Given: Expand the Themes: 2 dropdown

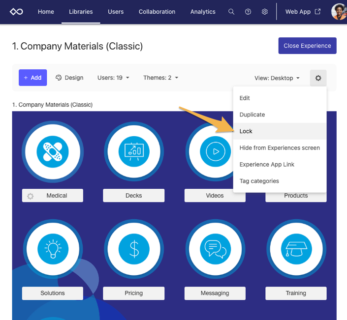Looking at the screenshot, I should tap(160, 78).
